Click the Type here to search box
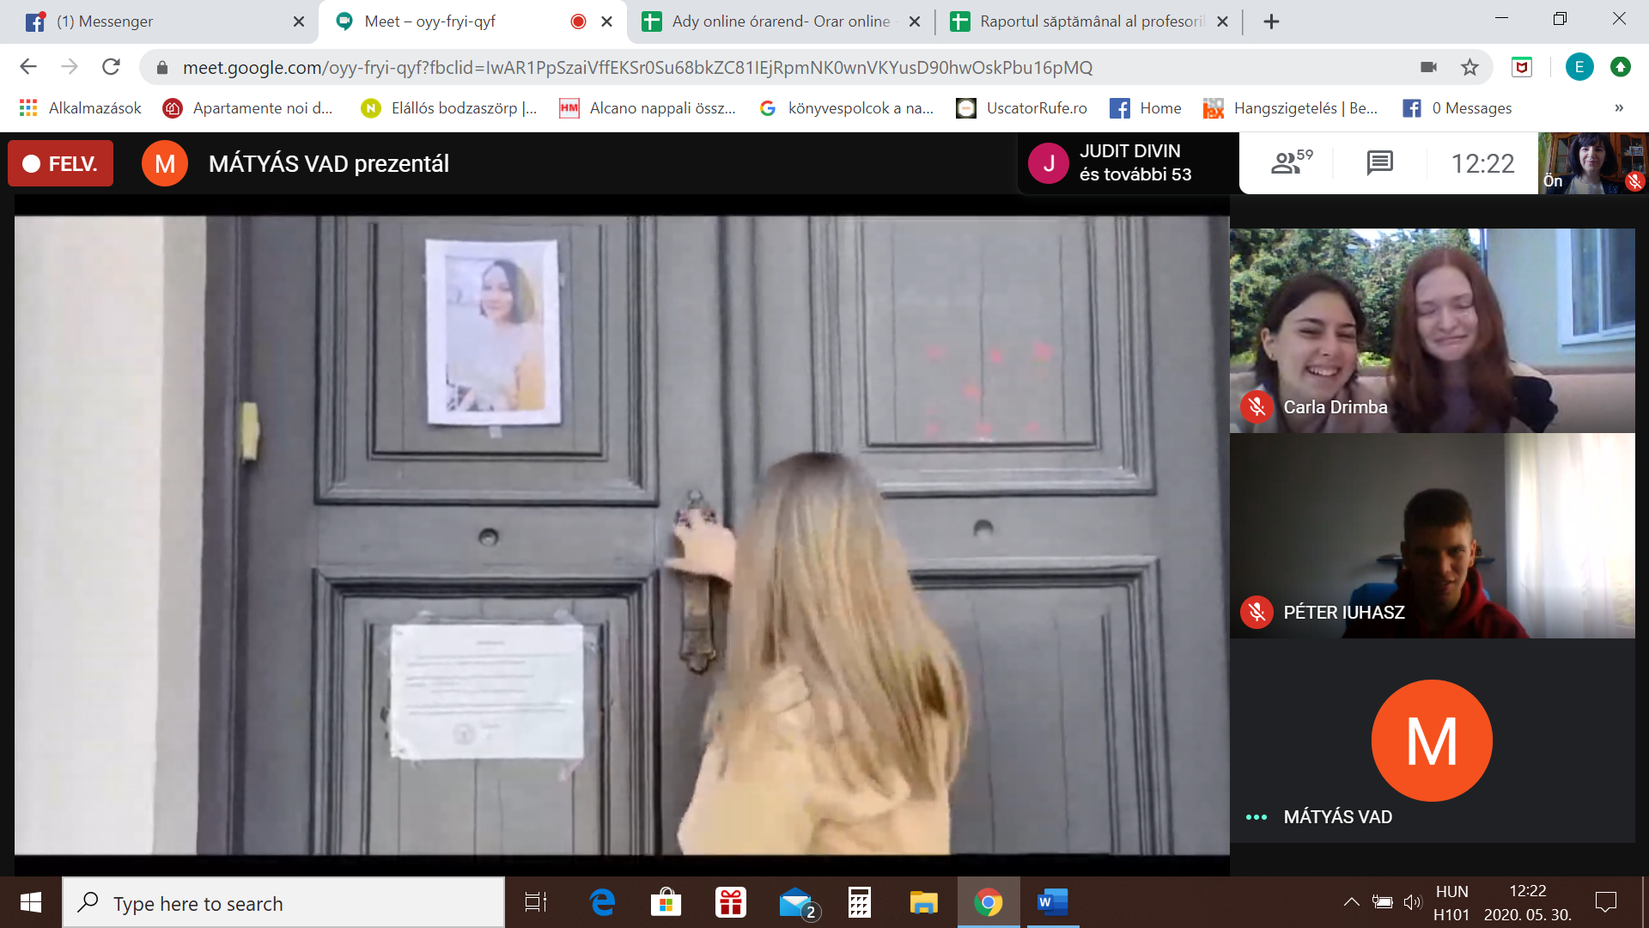1649x928 pixels. point(283,903)
